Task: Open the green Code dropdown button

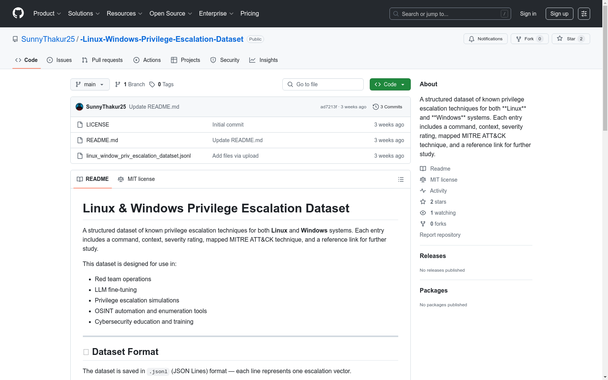Action: [x=390, y=84]
